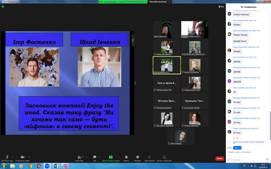Select the BOHDAN SHCHEPETKO video thumbnail

pyautogui.click(x=195, y=47)
